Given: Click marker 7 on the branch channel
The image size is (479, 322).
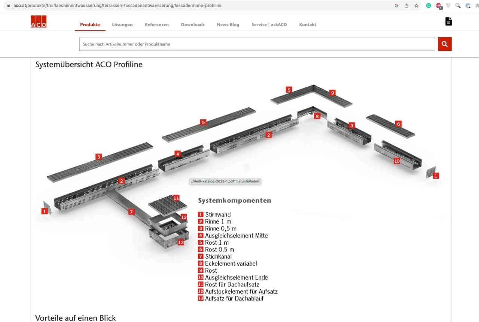Looking at the screenshot, I should click(131, 212).
